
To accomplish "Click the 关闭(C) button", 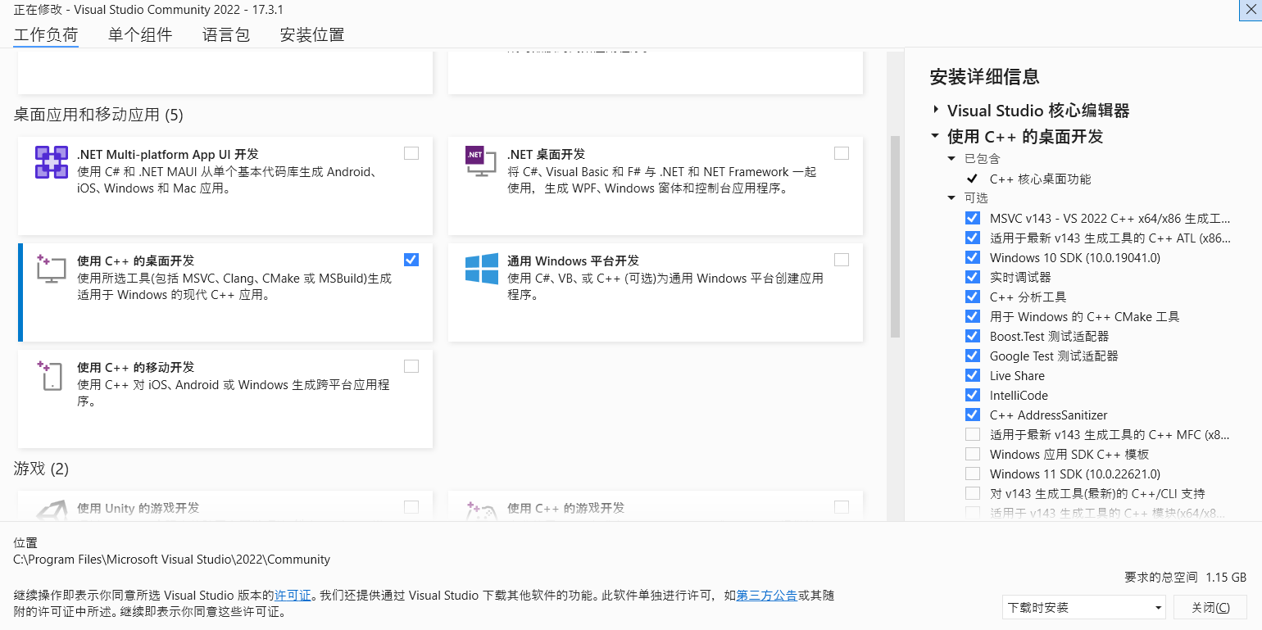I will pyautogui.click(x=1210, y=608).
